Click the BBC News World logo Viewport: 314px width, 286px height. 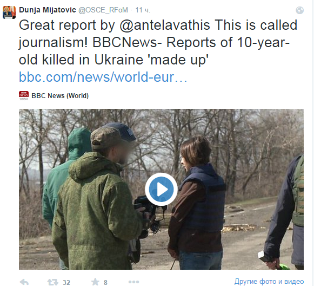coord(24,95)
